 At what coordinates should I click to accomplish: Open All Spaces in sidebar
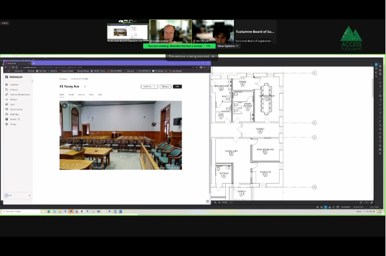(14, 90)
